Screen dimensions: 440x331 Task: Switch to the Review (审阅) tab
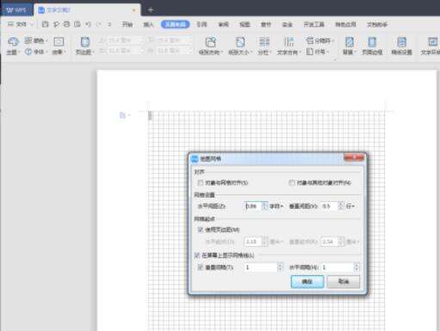[224, 25]
